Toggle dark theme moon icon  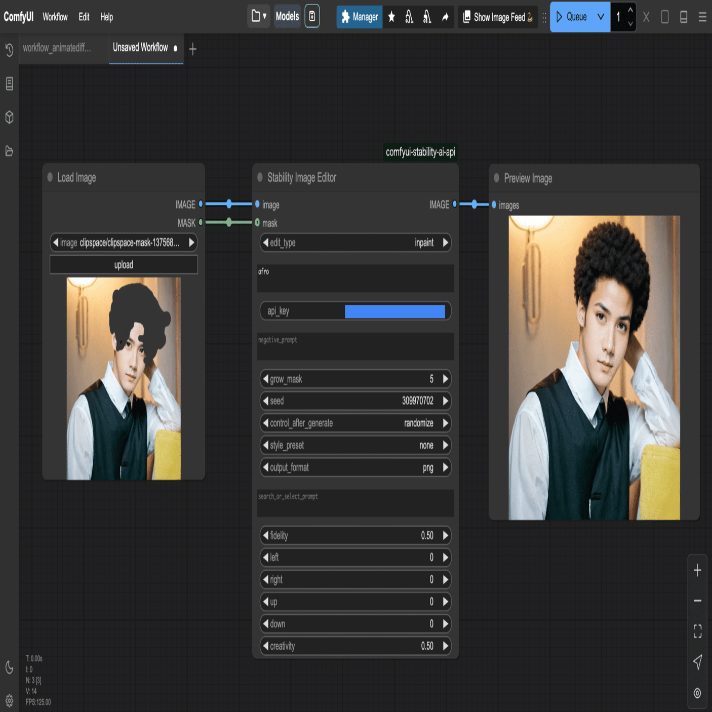tap(9, 667)
